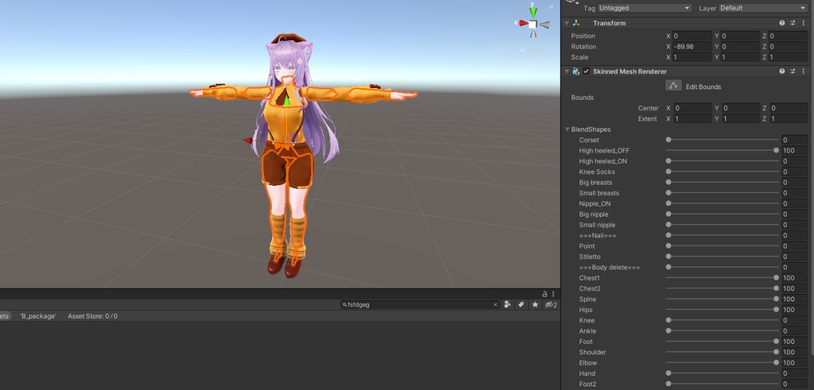
Task: Collapse the BlendShapes foldout
Action: pos(567,129)
